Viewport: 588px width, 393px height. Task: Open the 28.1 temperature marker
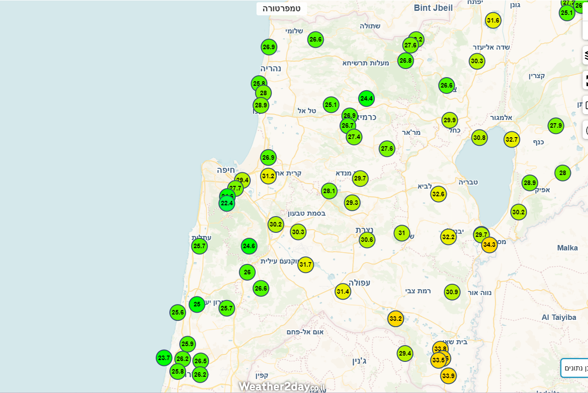[x=329, y=191]
